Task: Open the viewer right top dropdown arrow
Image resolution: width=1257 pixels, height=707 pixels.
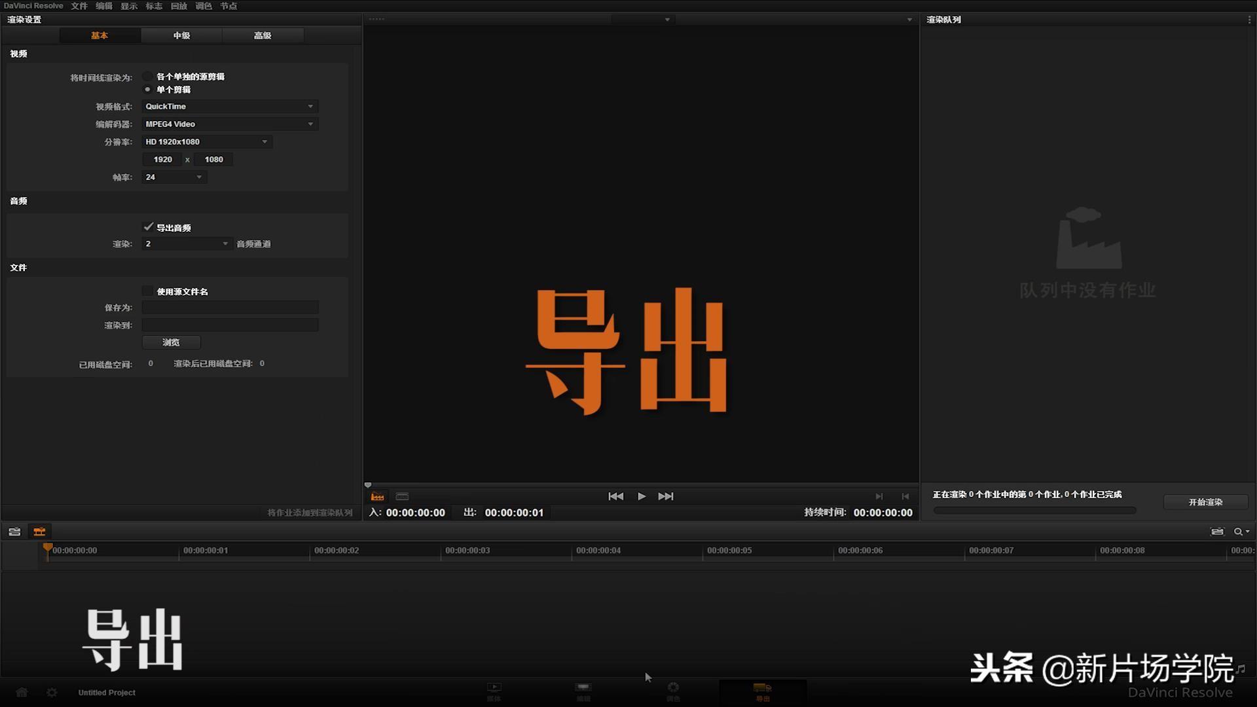Action: point(909,20)
